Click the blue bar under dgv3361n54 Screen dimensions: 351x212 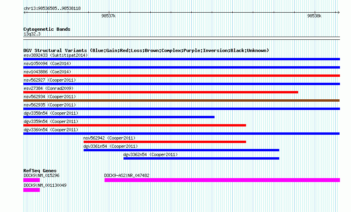click(x=181, y=150)
